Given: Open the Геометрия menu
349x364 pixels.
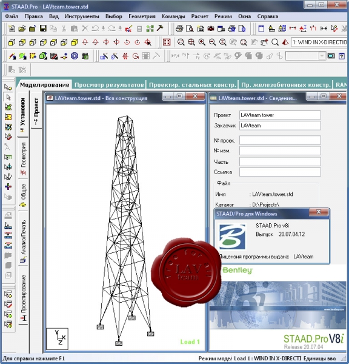Looking at the screenshot, I should 142,16.
